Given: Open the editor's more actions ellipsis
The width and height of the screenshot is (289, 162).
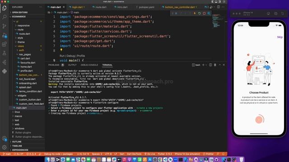Looking at the screenshot, I should 223,7.
